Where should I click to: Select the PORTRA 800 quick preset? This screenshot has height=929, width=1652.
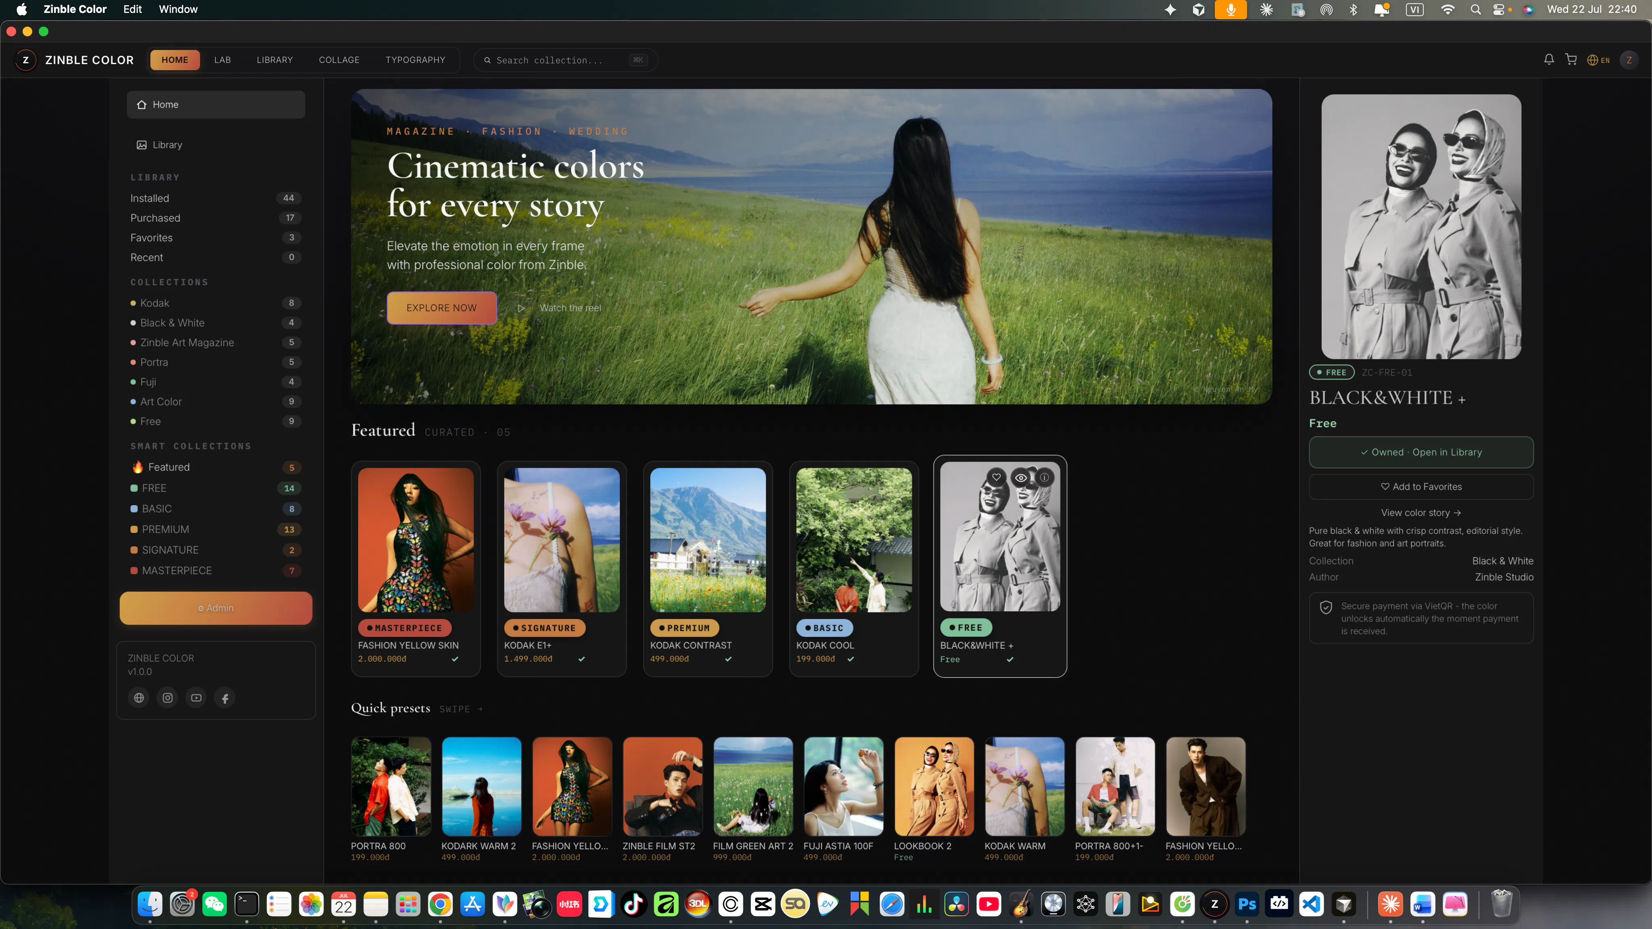[x=391, y=799]
